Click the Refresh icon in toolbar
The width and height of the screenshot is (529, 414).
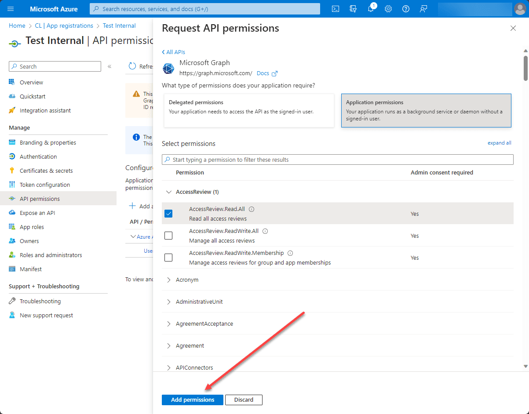[x=132, y=66]
